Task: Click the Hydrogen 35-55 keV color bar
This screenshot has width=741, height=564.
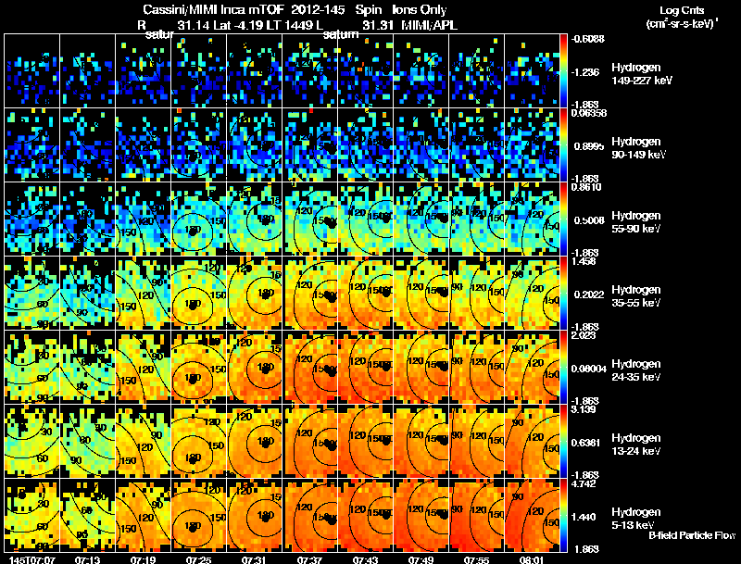Action: click(x=563, y=293)
